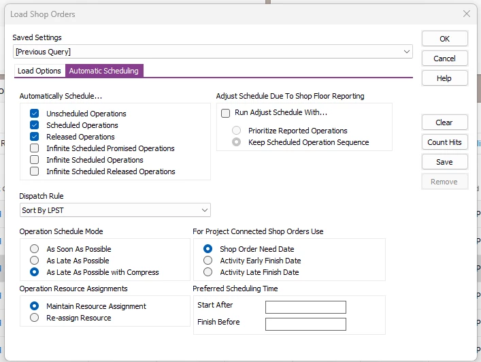Clear the current settings
This screenshot has height=362, width=481.
444,122
